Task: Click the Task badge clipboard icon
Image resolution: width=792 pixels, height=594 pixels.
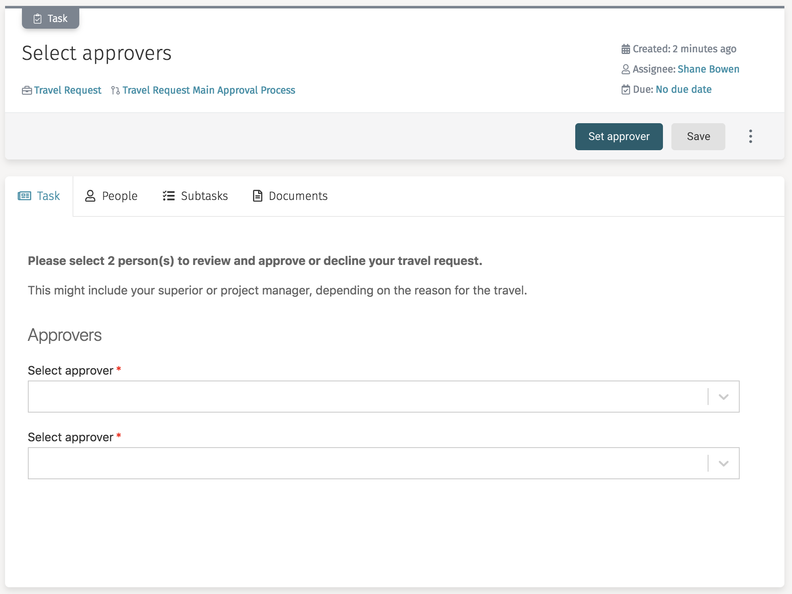Action: 38,18
